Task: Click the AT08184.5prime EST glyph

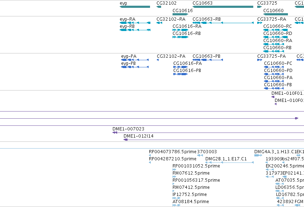Action: pos(176,205)
